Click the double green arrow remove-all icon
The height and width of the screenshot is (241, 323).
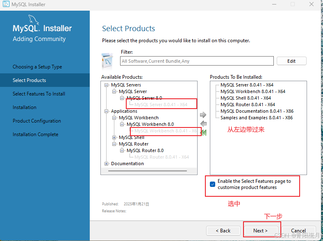[204, 133]
